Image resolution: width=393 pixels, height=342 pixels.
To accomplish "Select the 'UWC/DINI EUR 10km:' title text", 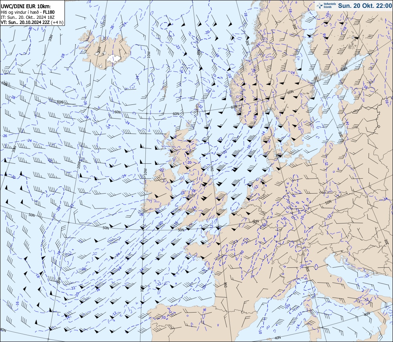I will tap(26, 7).
